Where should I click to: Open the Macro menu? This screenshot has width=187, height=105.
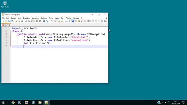coord(57,18)
